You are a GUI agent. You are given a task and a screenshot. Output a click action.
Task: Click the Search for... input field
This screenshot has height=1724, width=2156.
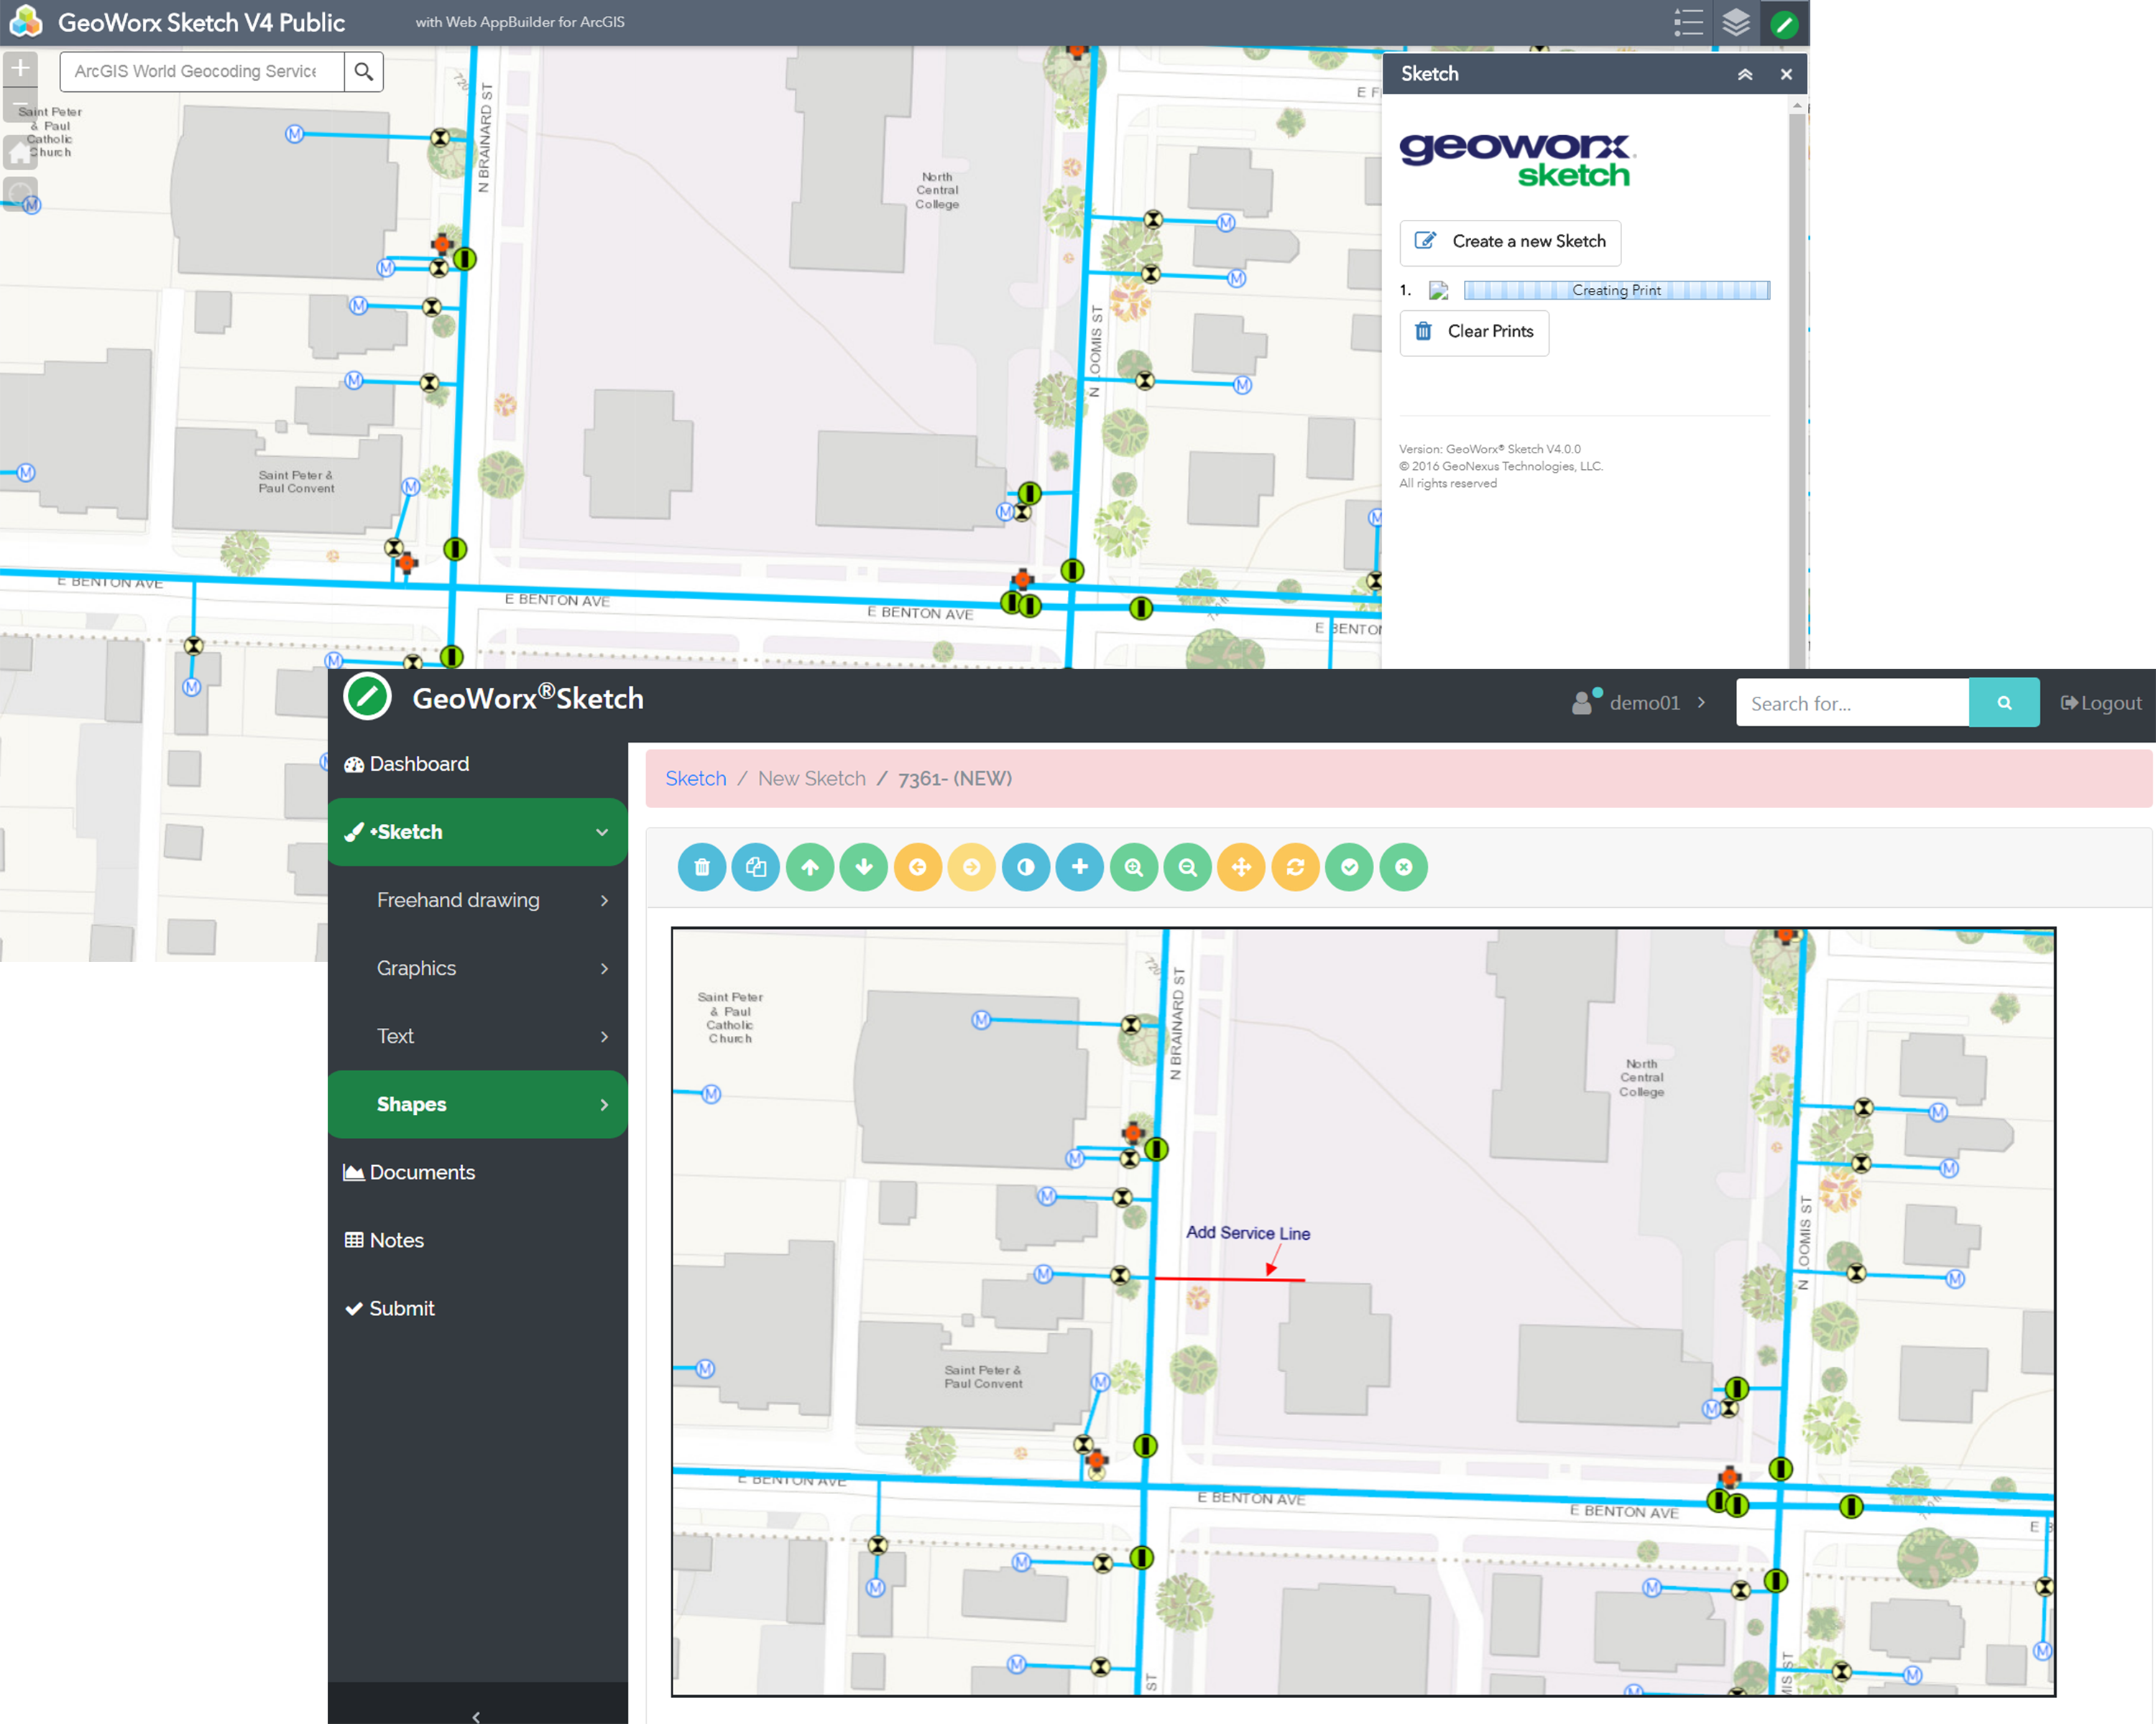point(1852,703)
